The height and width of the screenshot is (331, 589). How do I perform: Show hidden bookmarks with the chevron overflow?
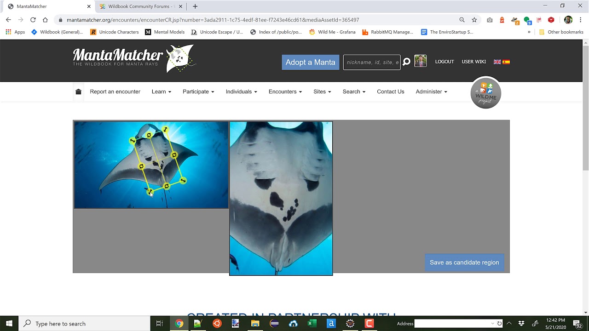tap(529, 32)
